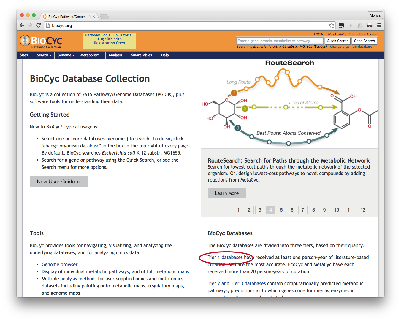Expand the Help menu
This screenshot has width=401, height=321.
167,55
